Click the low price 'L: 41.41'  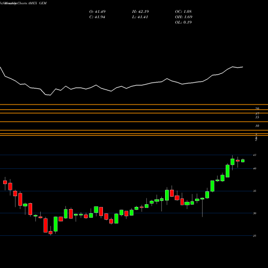[x=140, y=17]
